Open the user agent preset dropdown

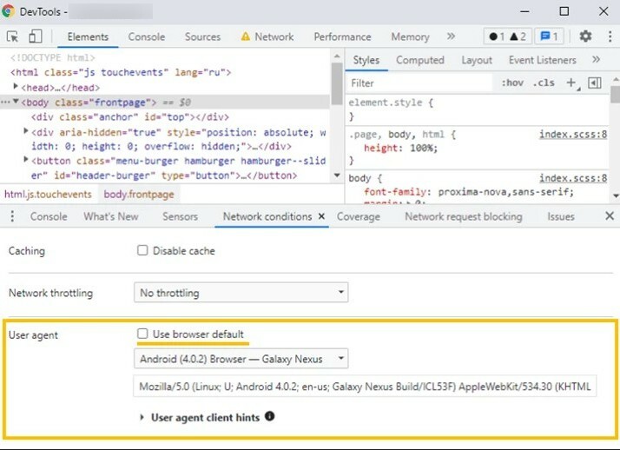click(x=241, y=359)
